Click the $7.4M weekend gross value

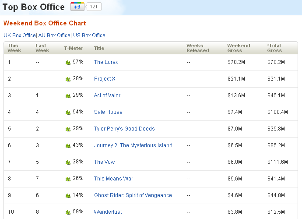[235, 112]
